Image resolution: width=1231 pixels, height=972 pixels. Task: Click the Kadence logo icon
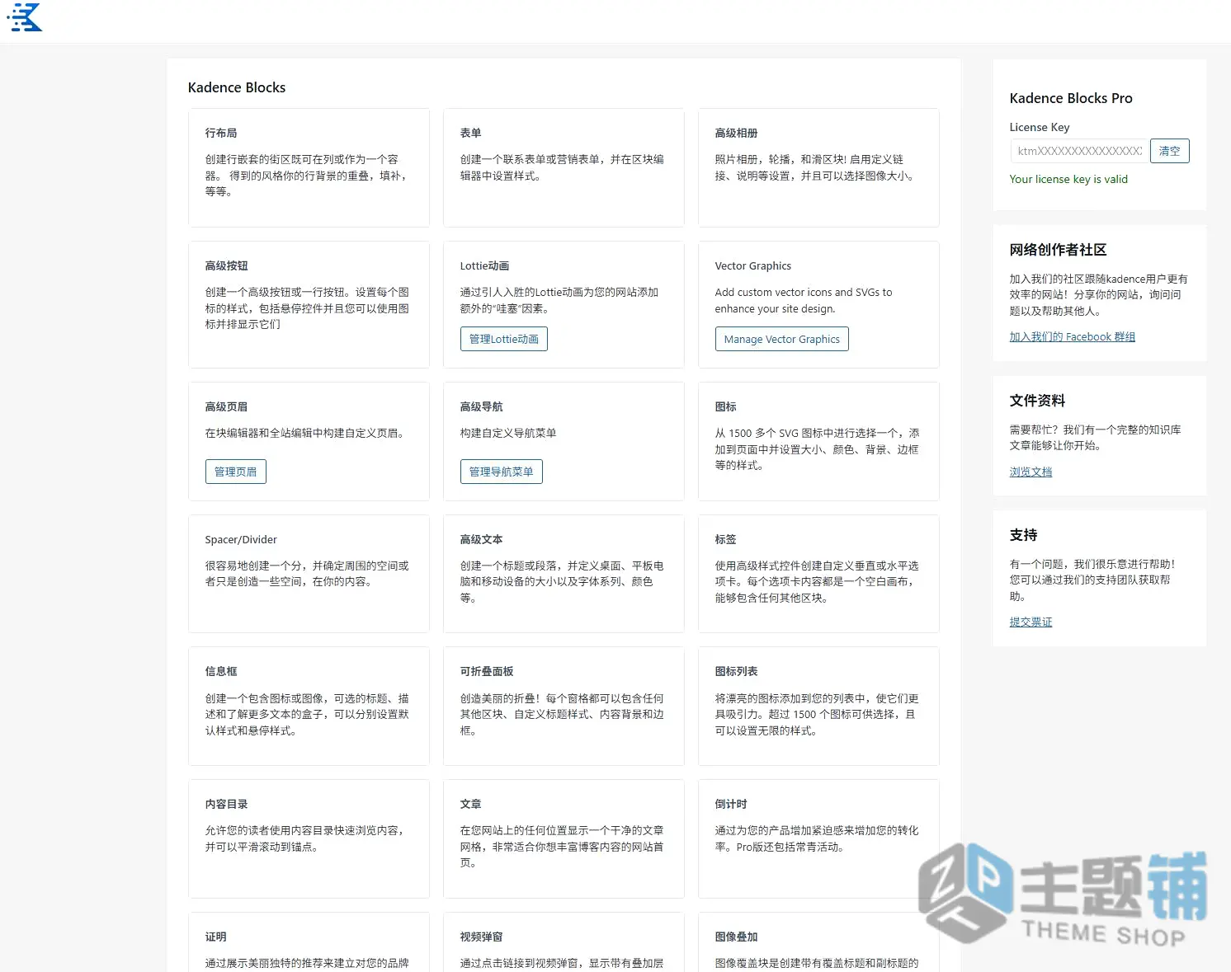25,17
